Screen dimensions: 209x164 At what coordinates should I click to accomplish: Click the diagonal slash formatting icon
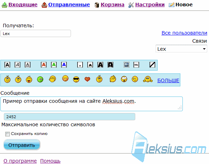click(152, 65)
